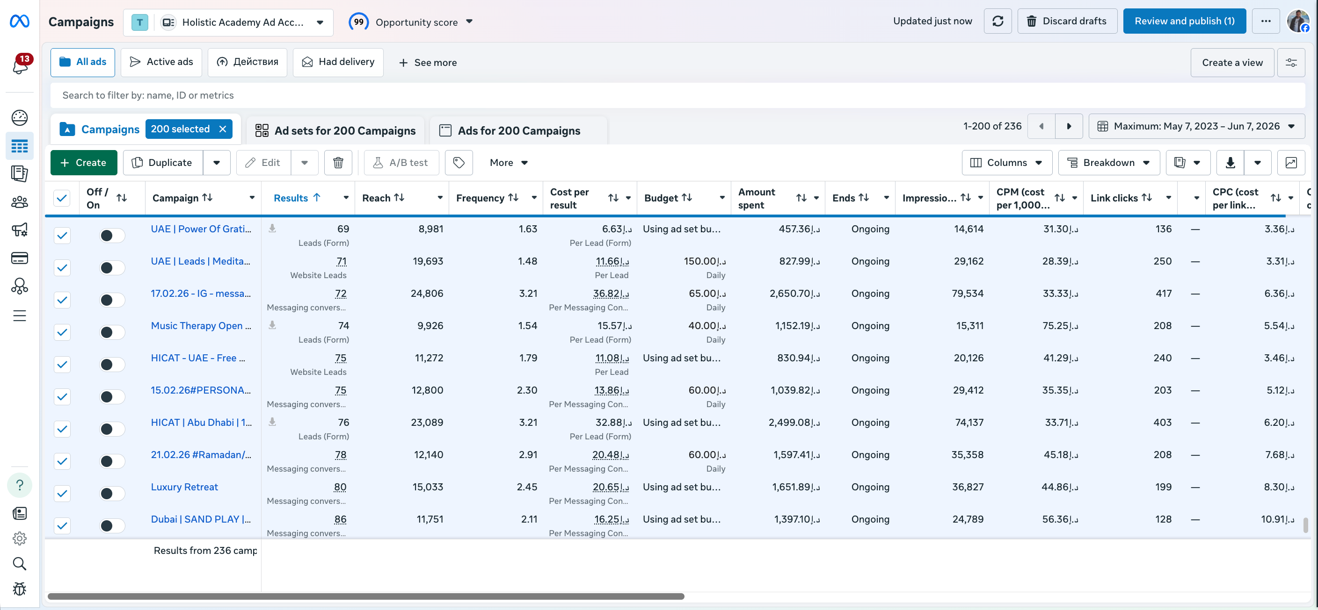Image resolution: width=1318 pixels, height=610 pixels.
Task: Export table data with download icon
Action: [1230, 163]
